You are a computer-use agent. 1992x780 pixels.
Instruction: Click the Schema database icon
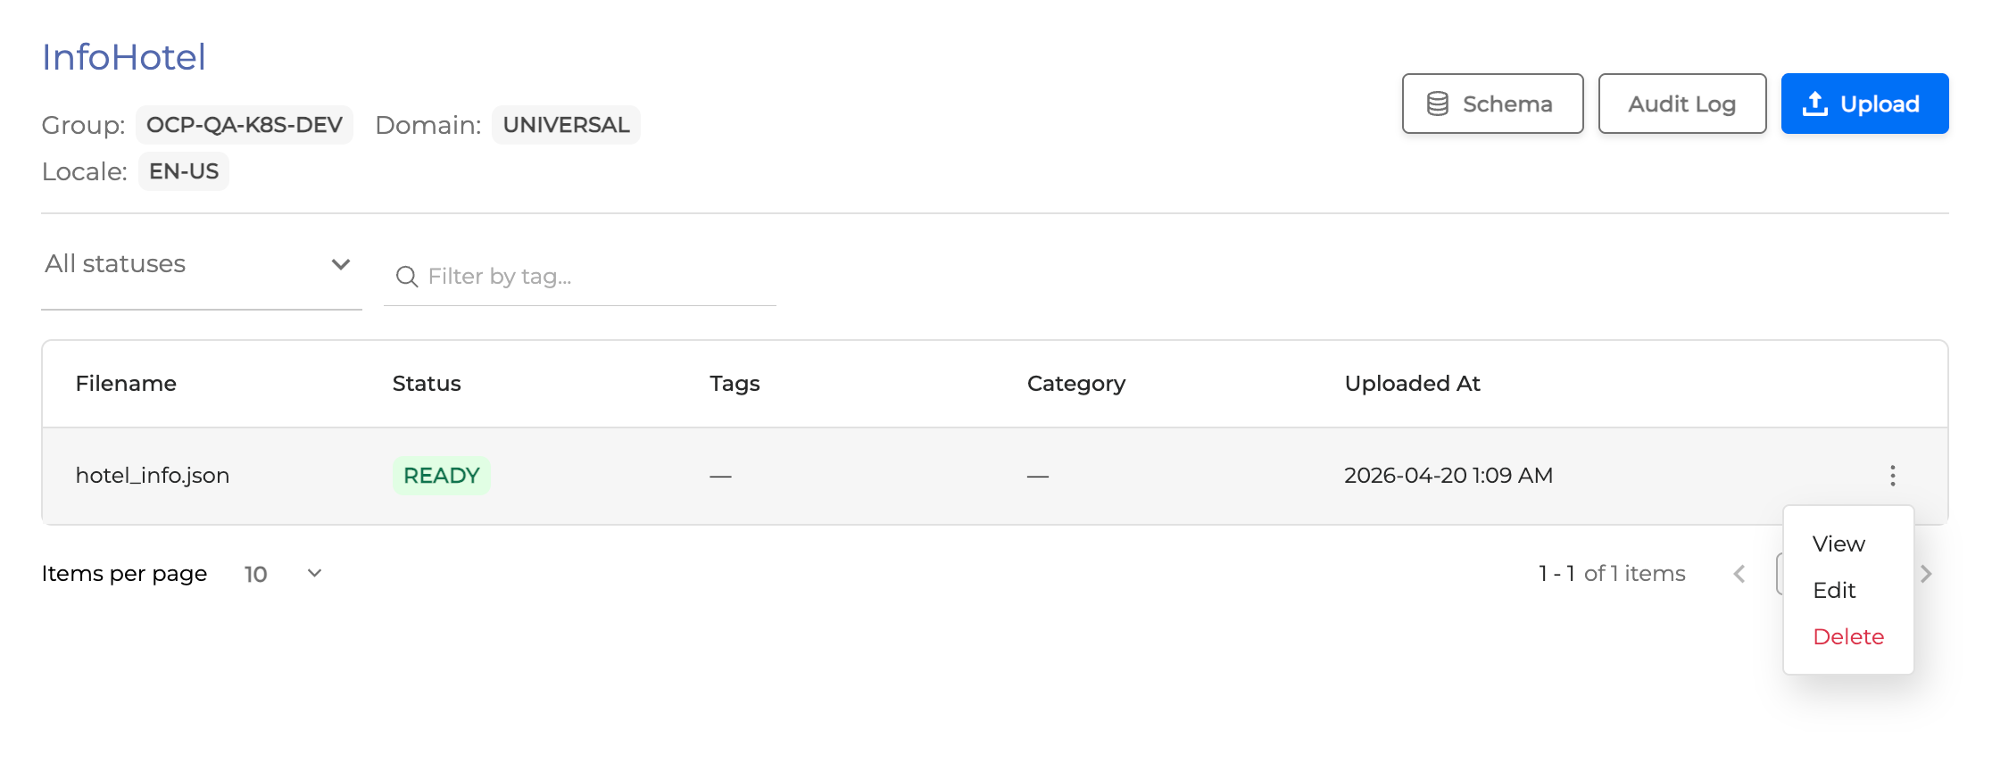click(x=1437, y=104)
